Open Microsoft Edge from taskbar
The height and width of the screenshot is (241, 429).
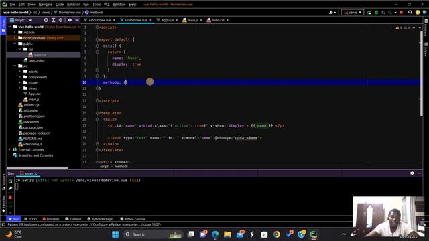[215, 234]
